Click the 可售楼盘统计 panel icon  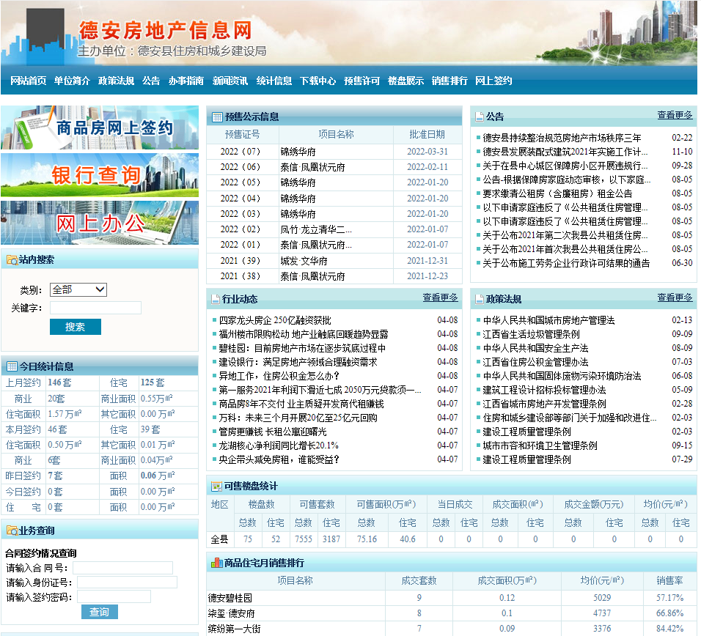click(x=216, y=487)
